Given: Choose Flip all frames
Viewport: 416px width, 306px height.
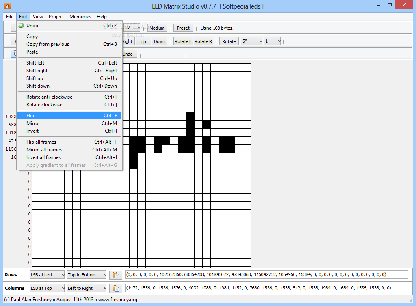Looking at the screenshot, I should pyautogui.click(x=69, y=142).
